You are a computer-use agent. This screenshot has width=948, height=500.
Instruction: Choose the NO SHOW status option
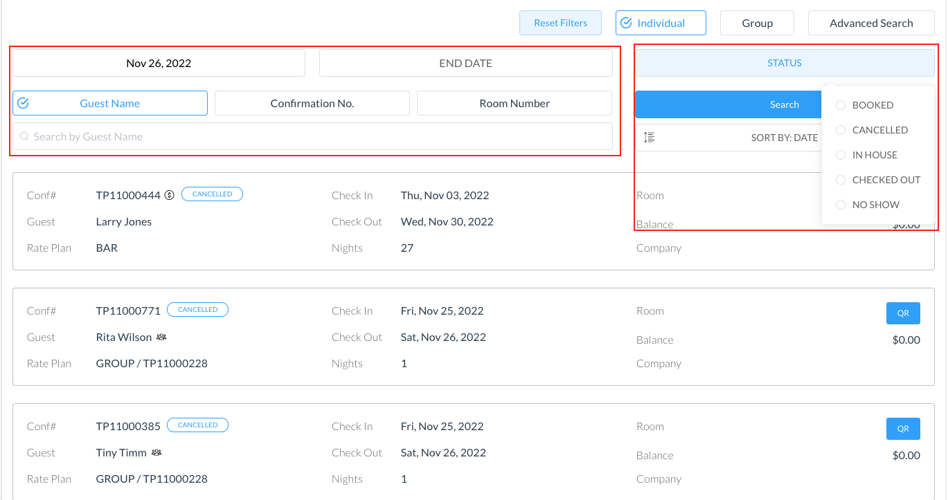pyautogui.click(x=841, y=205)
